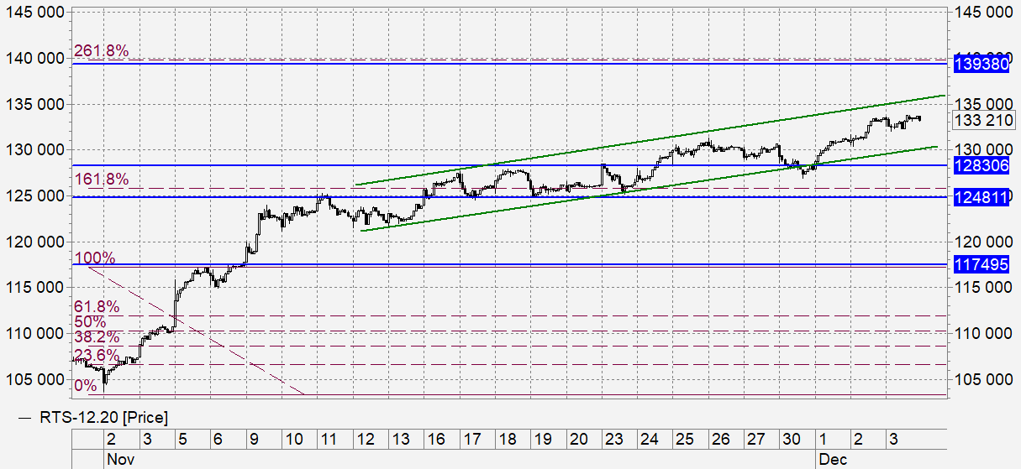Select the 100% Fibonacci level label
The image size is (1021, 469).
(x=95, y=257)
